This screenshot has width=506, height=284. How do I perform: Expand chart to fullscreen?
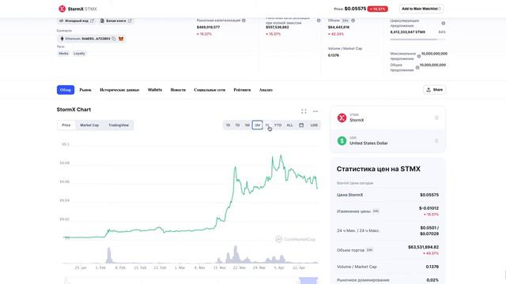[x=304, y=111]
